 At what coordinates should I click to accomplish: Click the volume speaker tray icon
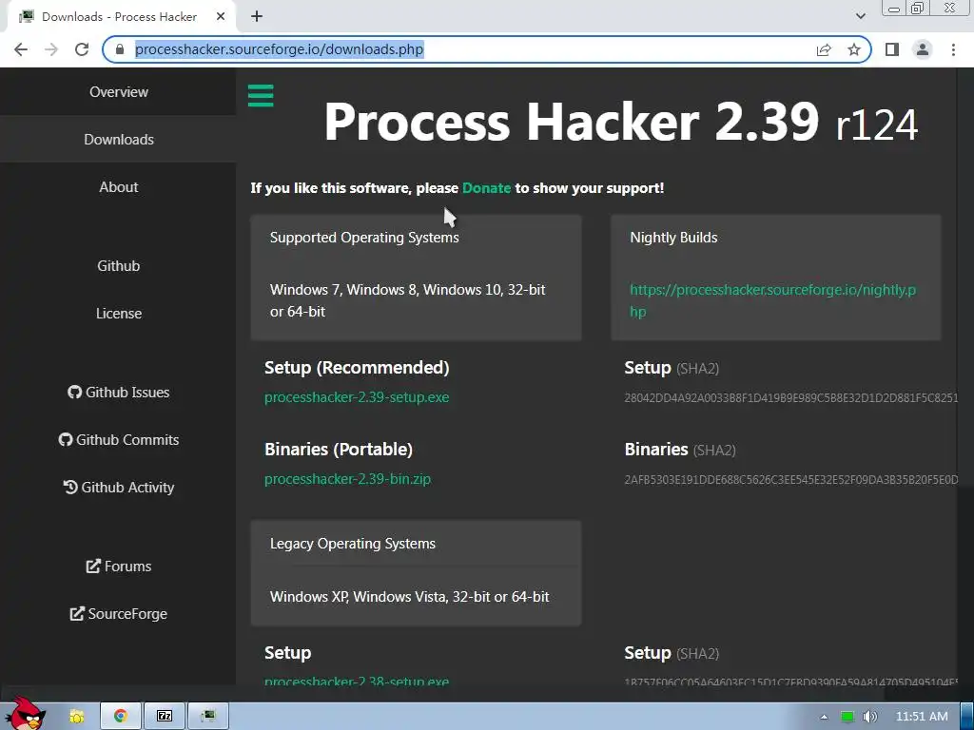[x=870, y=717]
